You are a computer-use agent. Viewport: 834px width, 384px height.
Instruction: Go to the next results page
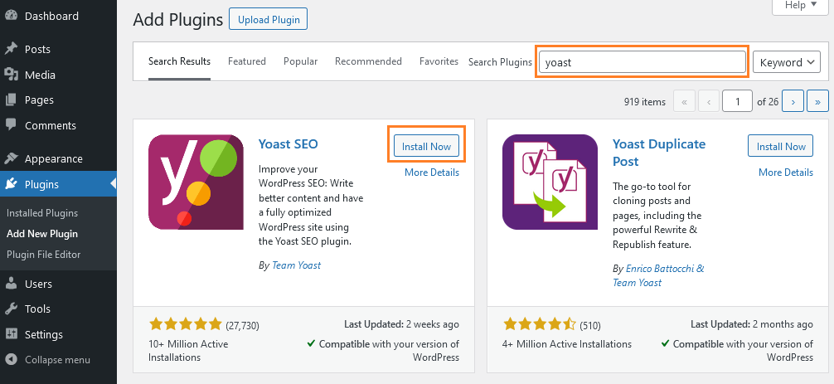[x=793, y=101]
